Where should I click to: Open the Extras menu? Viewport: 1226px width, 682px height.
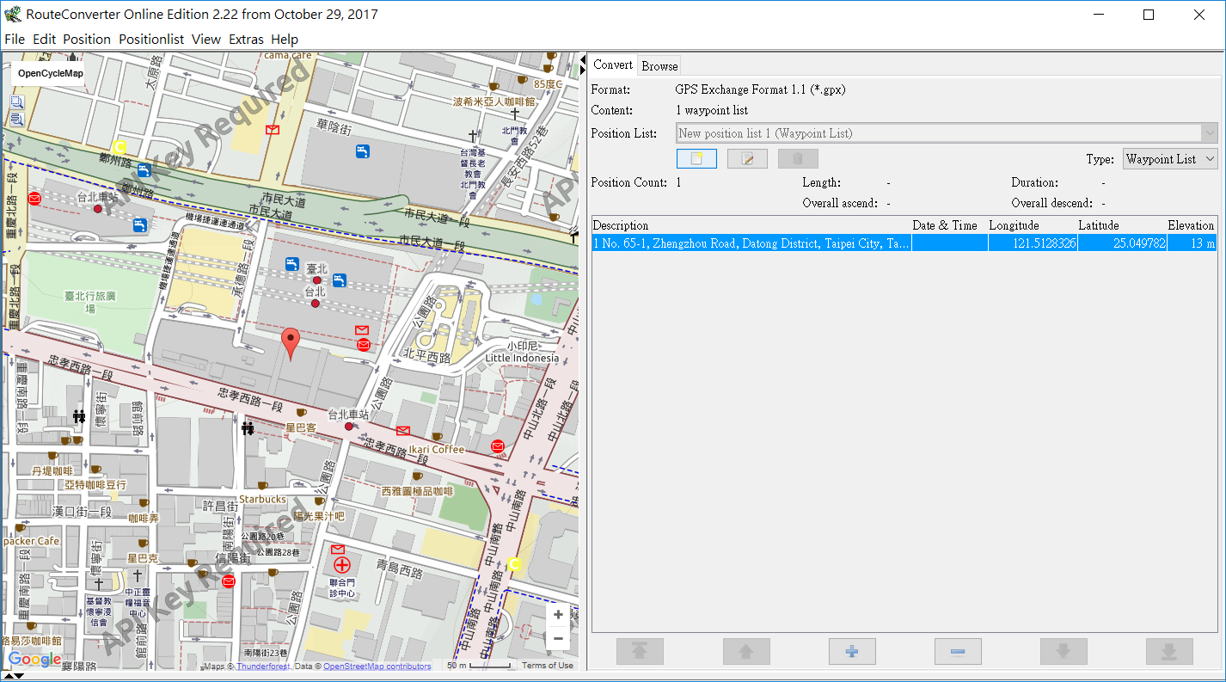click(246, 39)
